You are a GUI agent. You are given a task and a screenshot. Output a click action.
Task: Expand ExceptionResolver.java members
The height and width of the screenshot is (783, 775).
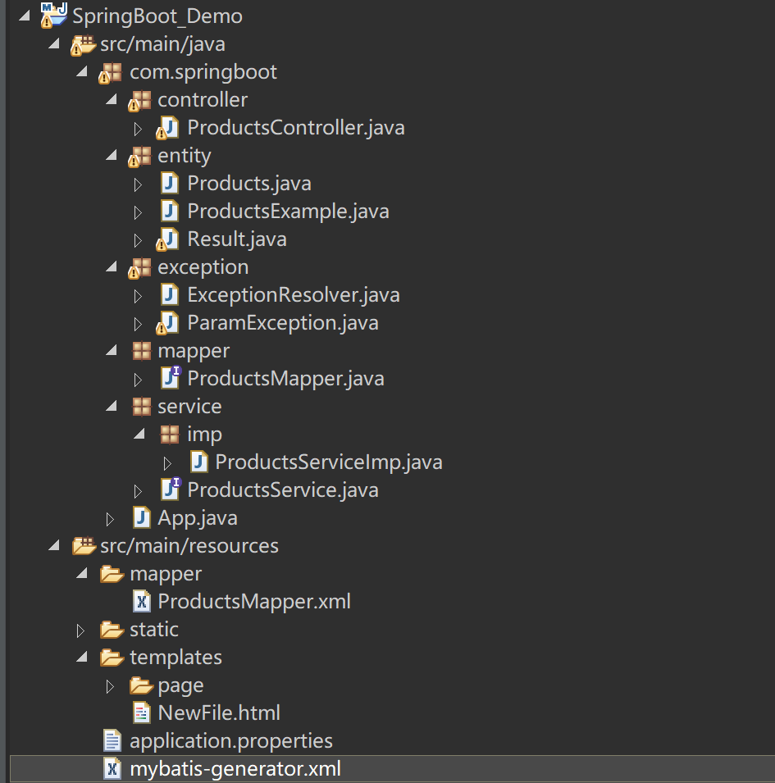139,296
